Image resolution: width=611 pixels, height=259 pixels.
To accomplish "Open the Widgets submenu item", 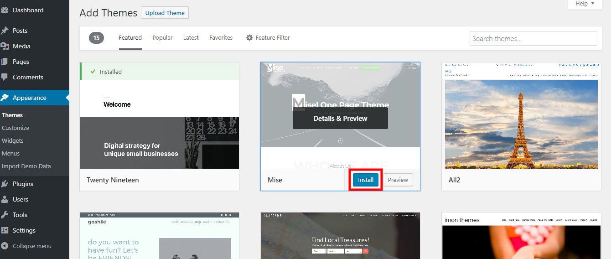I will click(x=13, y=141).
